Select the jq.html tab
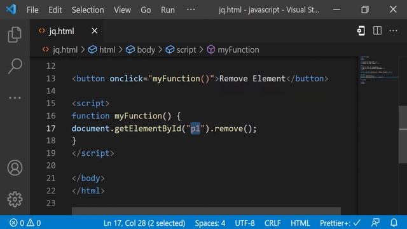The image size is (407, 229). coord(66,31)
